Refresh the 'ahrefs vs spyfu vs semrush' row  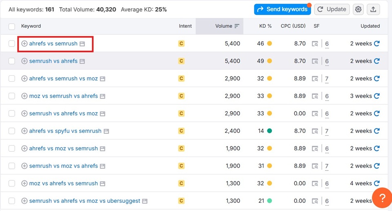[x=377, y=131]
